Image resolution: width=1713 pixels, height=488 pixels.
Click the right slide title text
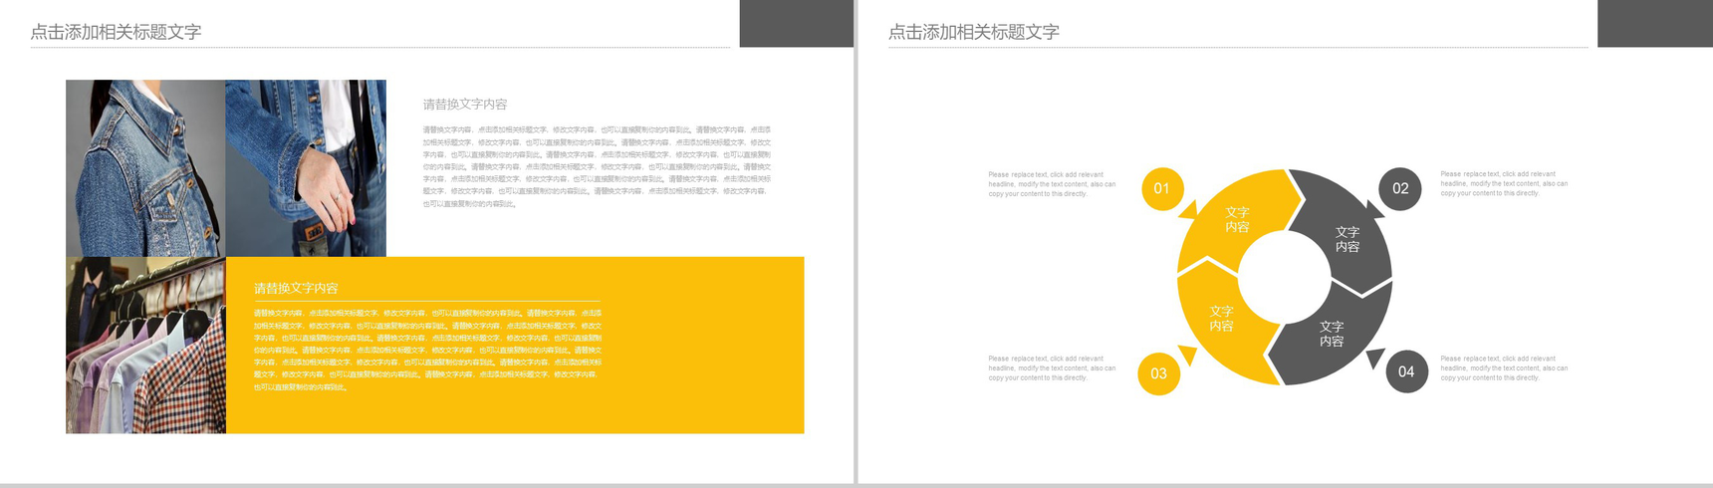pos(973,32)
